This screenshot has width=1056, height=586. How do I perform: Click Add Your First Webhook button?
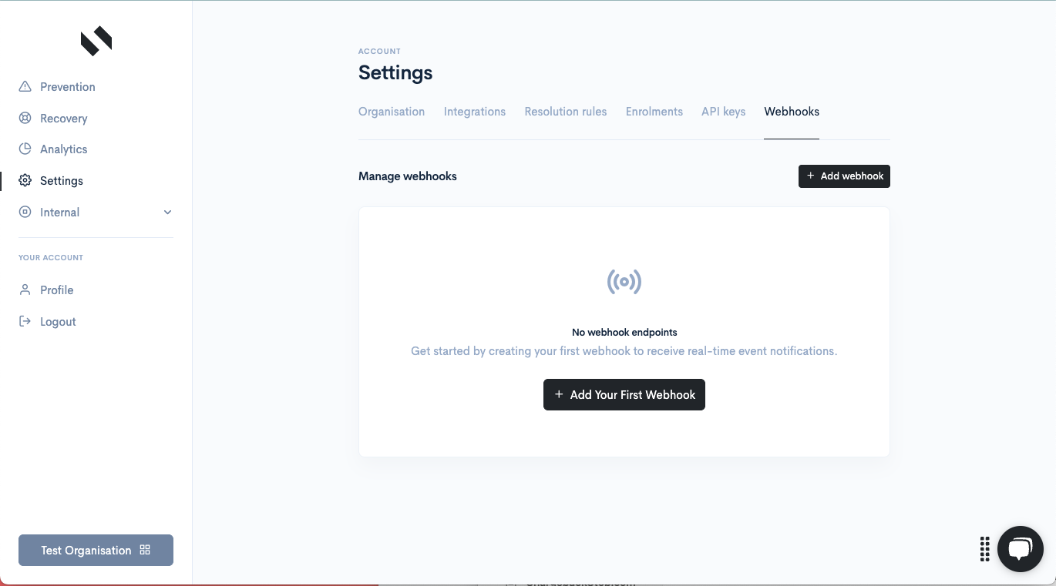point(624,395)
